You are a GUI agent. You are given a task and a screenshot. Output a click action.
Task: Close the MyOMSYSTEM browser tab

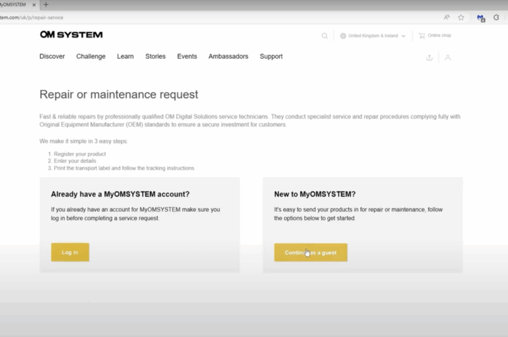coord(34,5)
